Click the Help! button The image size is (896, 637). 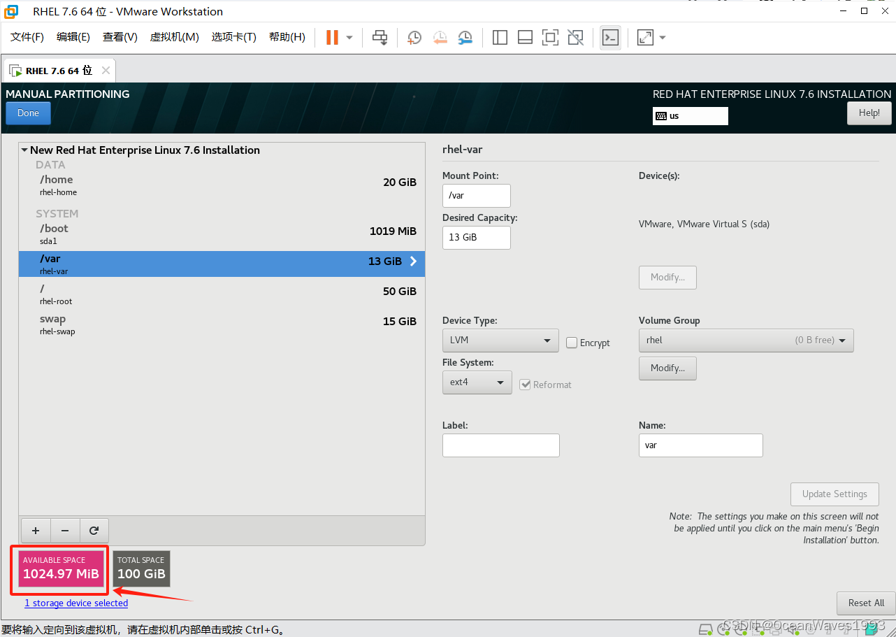869,113
